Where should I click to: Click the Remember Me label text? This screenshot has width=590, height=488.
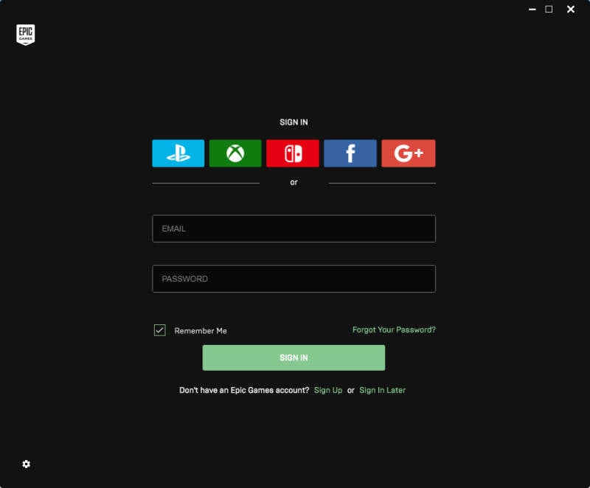(201, 331)
